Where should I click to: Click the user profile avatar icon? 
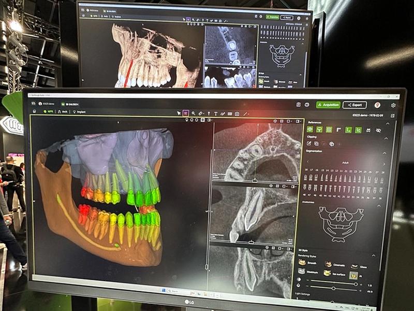[x=377, y=105]
